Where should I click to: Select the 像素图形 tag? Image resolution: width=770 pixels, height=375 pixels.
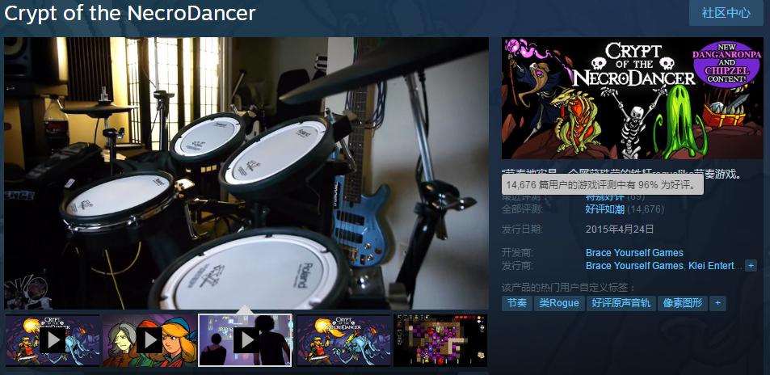(x=683, y=303)
